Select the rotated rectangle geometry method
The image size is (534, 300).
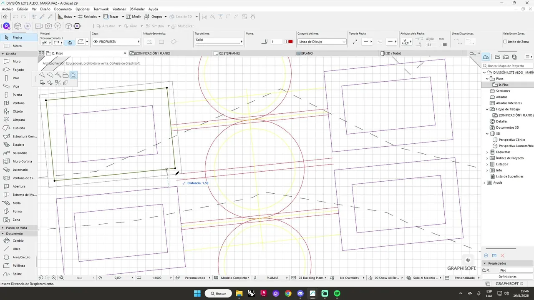pyautogui.click(x=174, y=42)
